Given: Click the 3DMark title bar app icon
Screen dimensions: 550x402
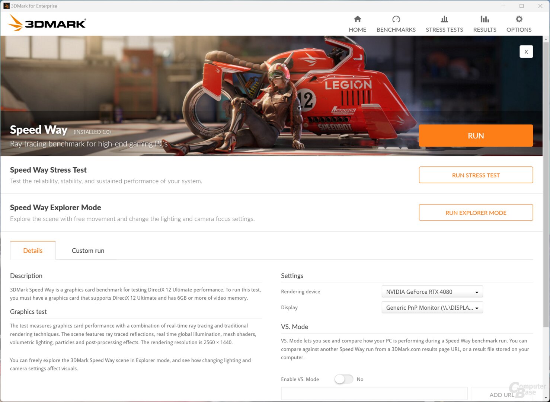Looking at the screenshot, I should coord(6,6).
